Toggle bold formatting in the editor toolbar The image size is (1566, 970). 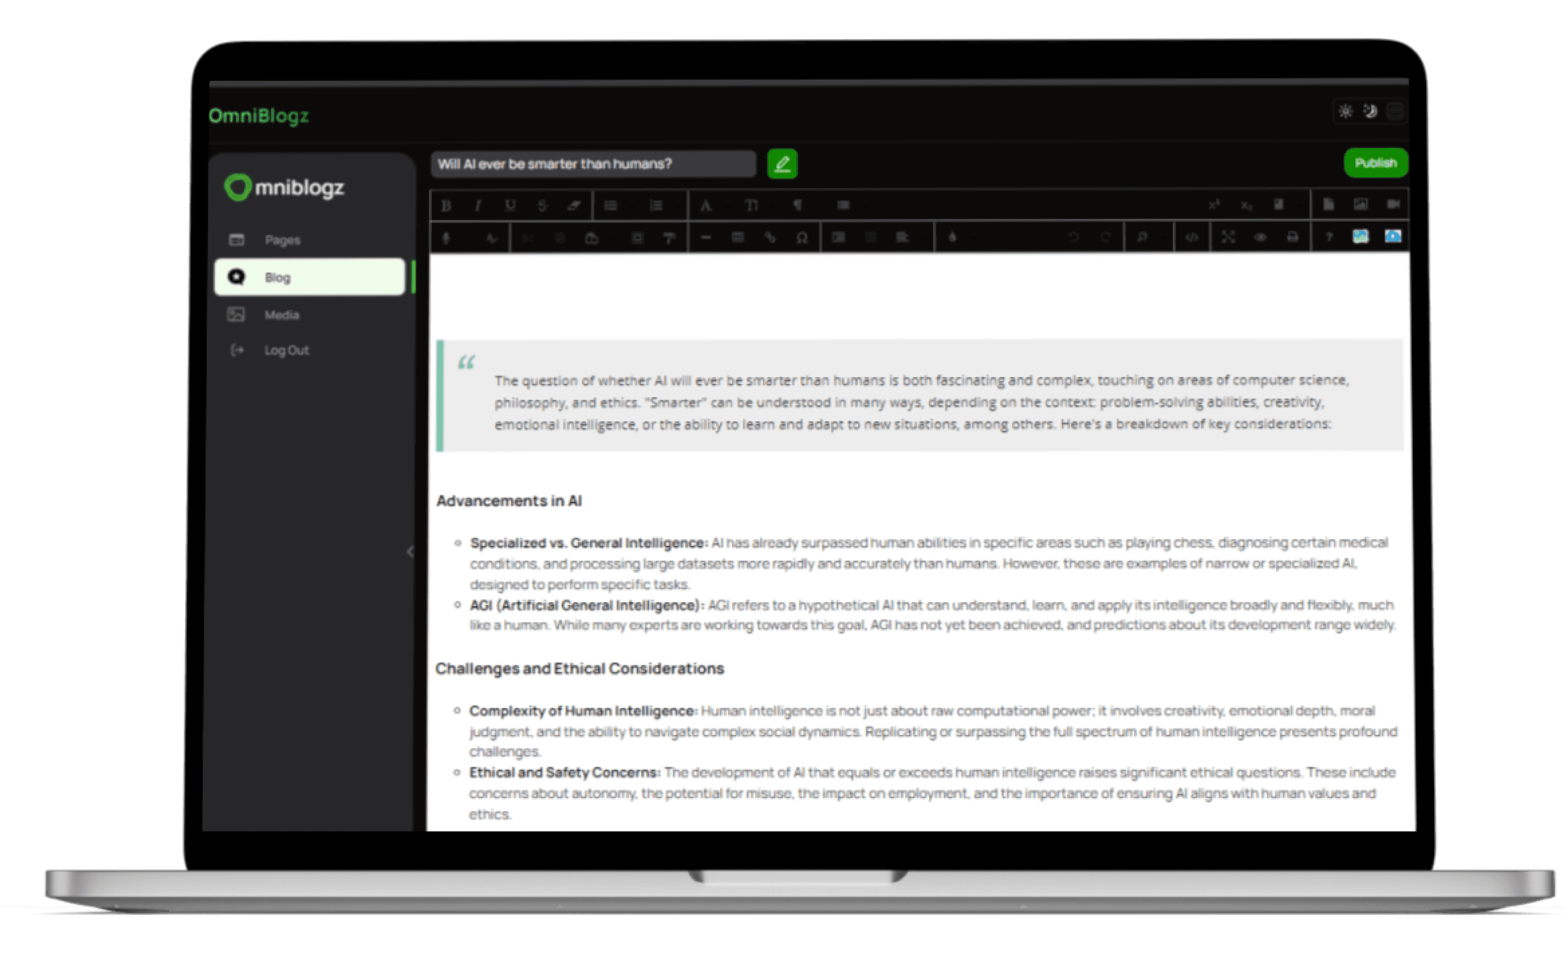(x=446, y=206)
